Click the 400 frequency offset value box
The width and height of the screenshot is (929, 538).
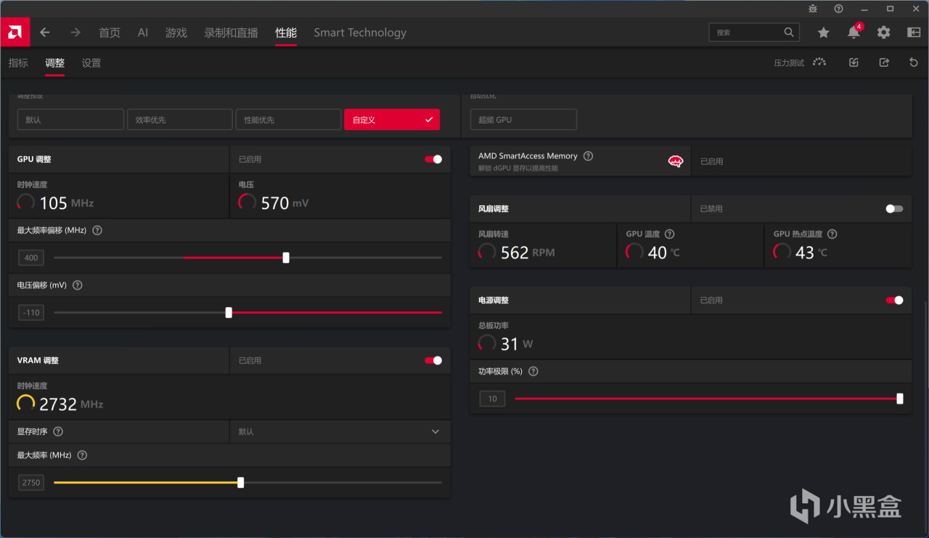click(x=31, y=258)
